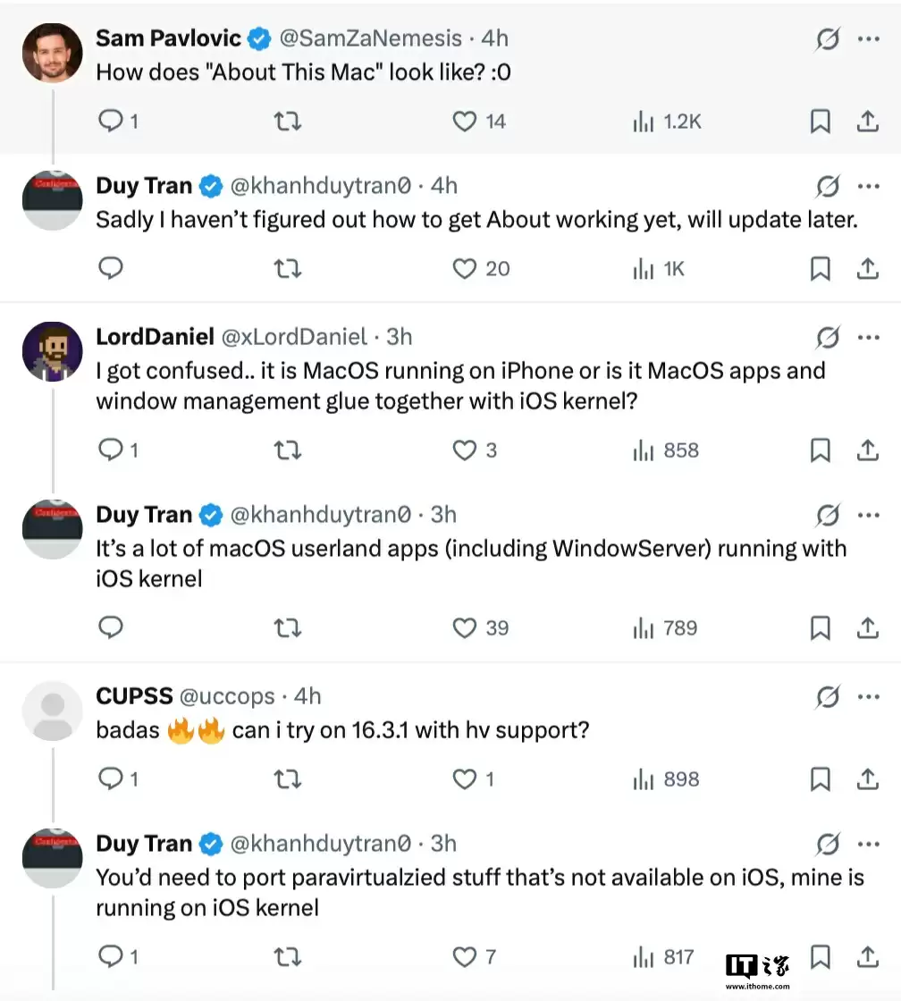Click Sam Pavlovic's profile avatar
Screen dimensions: 901x1001
[x=52, y=52]
